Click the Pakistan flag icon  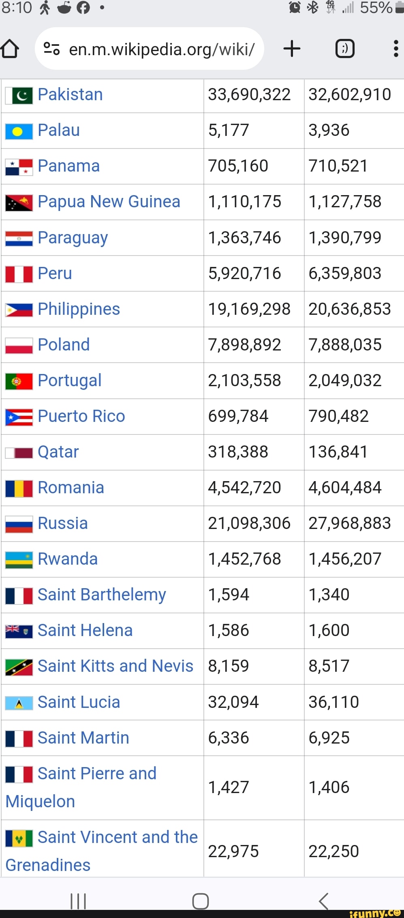19,96
